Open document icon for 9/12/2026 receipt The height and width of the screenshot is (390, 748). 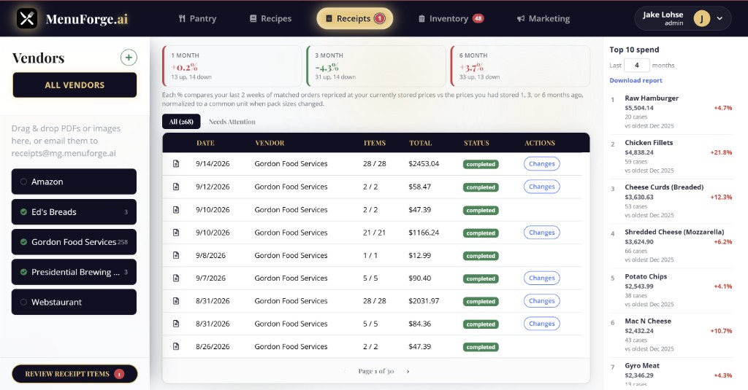tap(176, 187)
